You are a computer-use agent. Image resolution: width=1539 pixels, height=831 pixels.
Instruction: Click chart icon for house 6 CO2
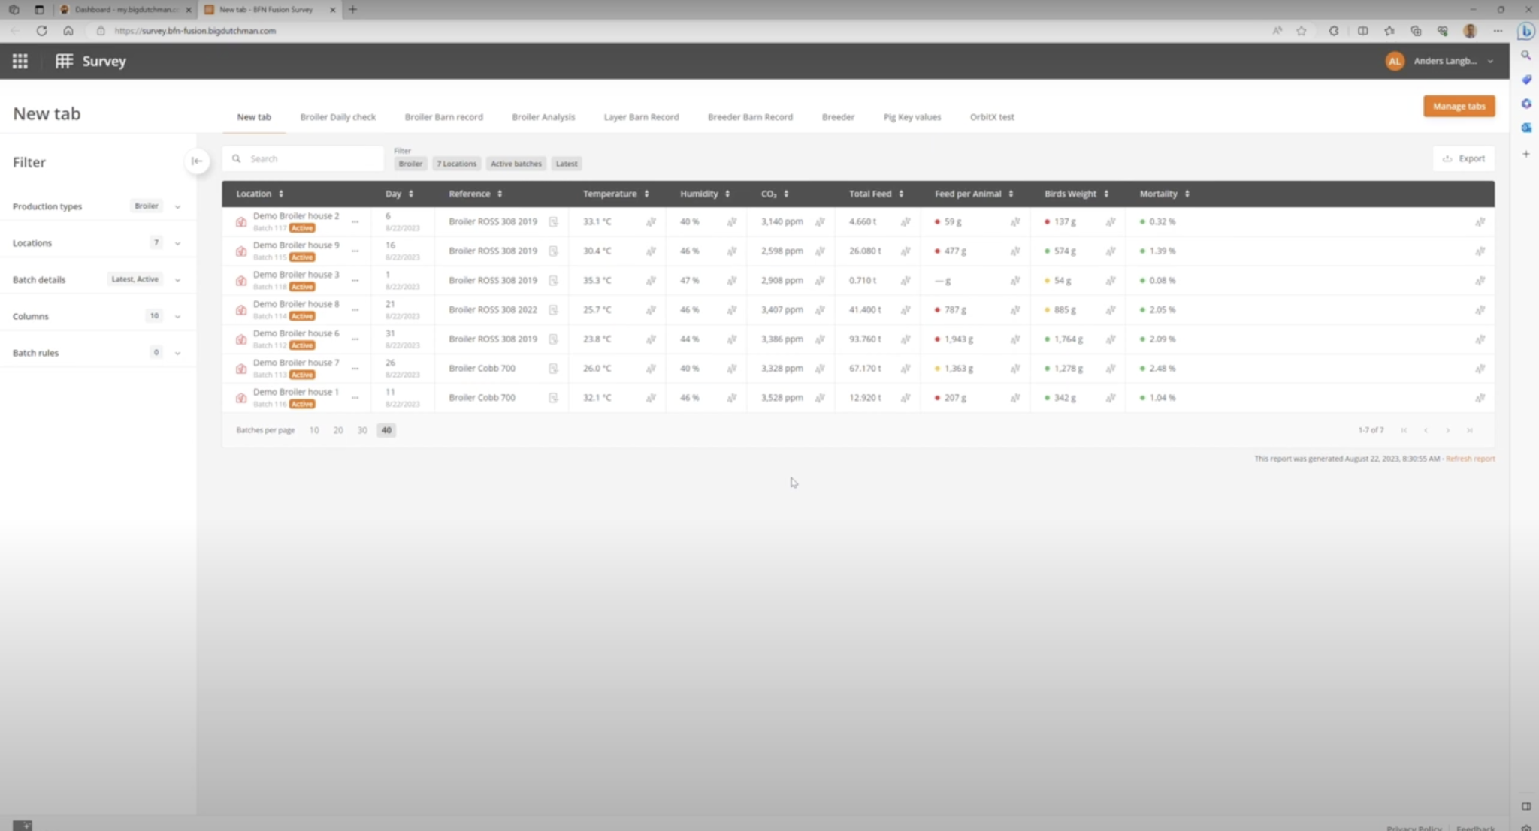click(x=820, y=339)
